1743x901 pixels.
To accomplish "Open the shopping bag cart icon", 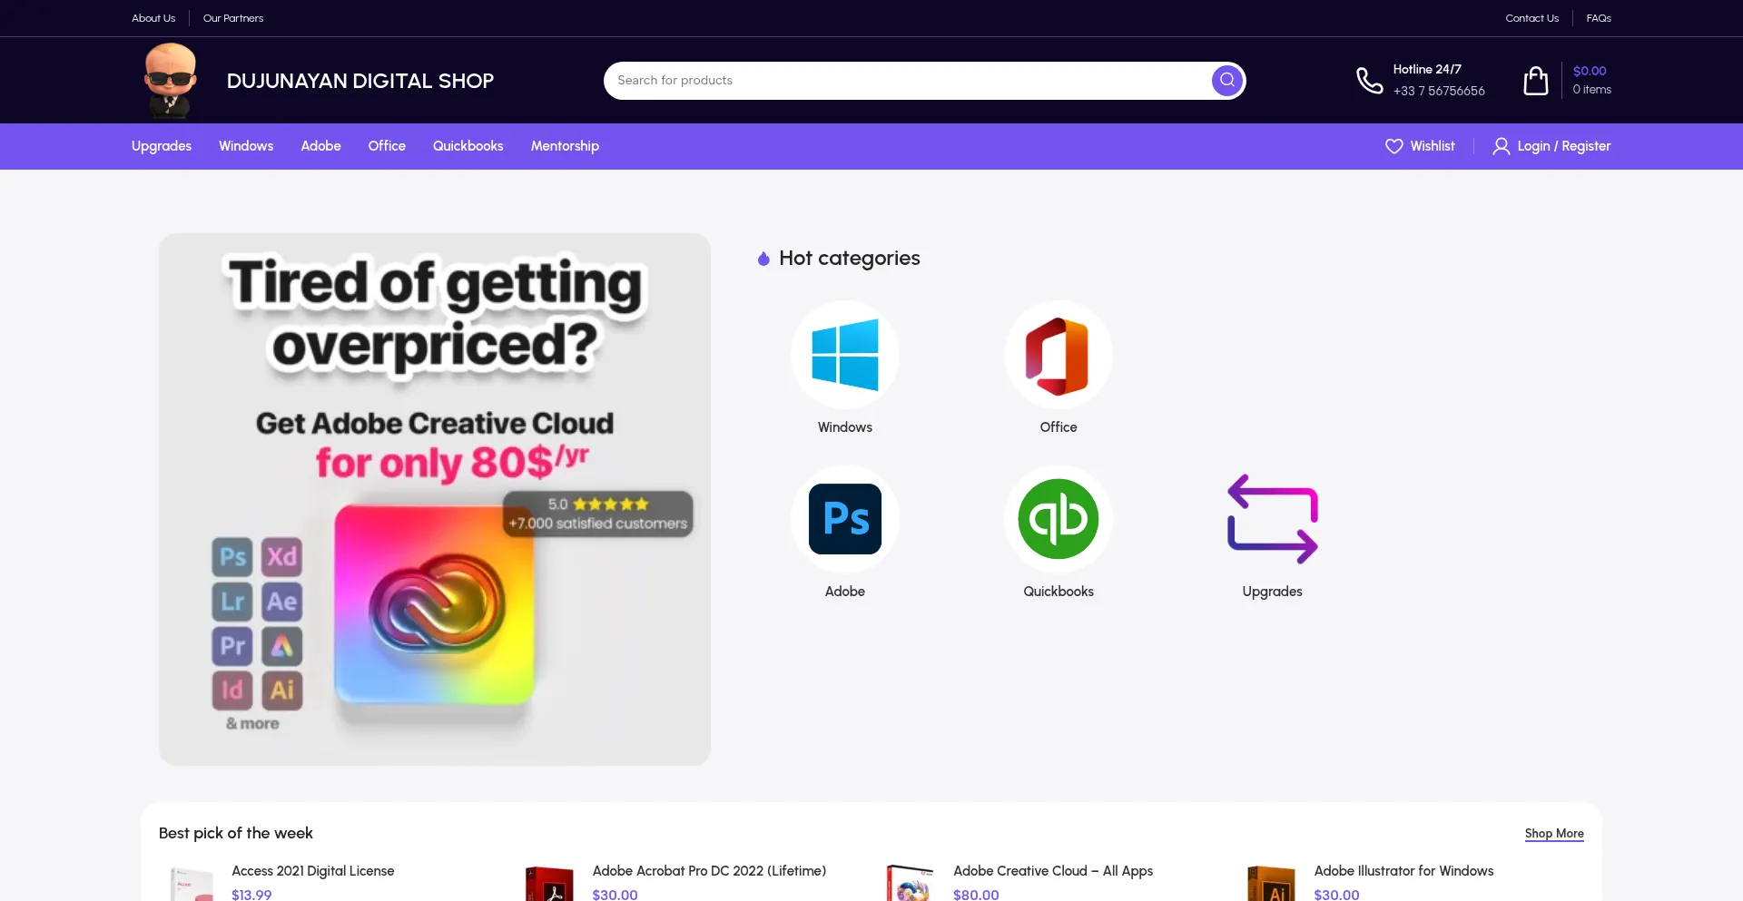I will pyautogui.click(x=1535, y=81).
